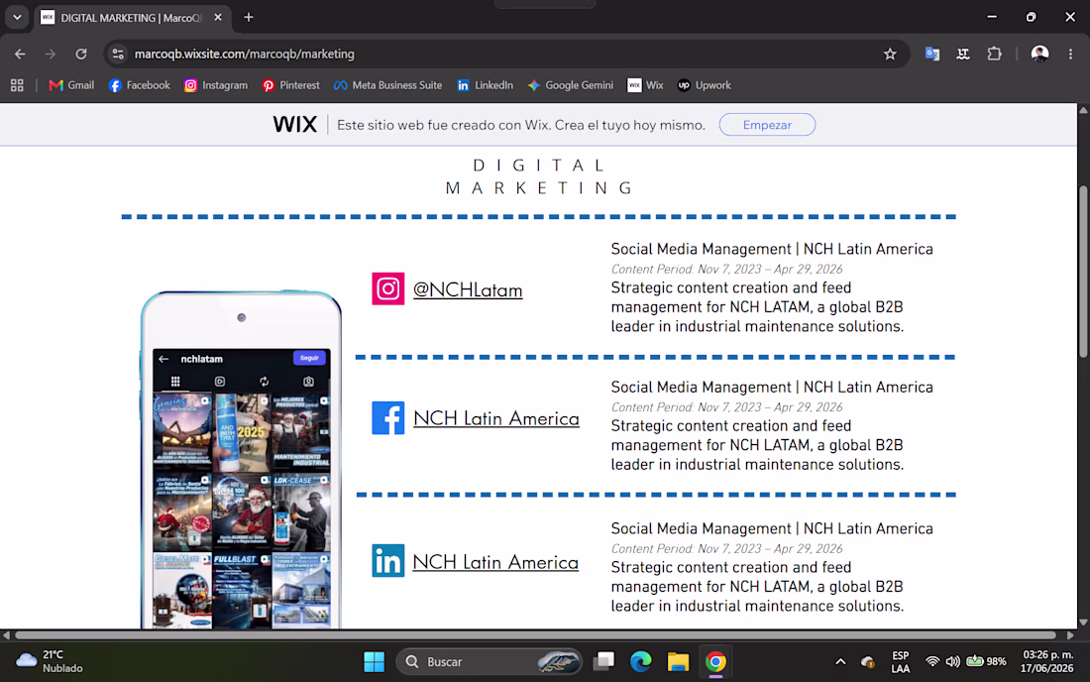Open the Chrome profile avatar
1090x682 pixels.
(1039, 54)
